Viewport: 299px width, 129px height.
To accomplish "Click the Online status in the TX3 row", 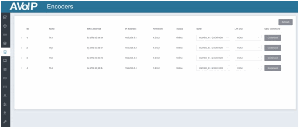I will point(179,58).
